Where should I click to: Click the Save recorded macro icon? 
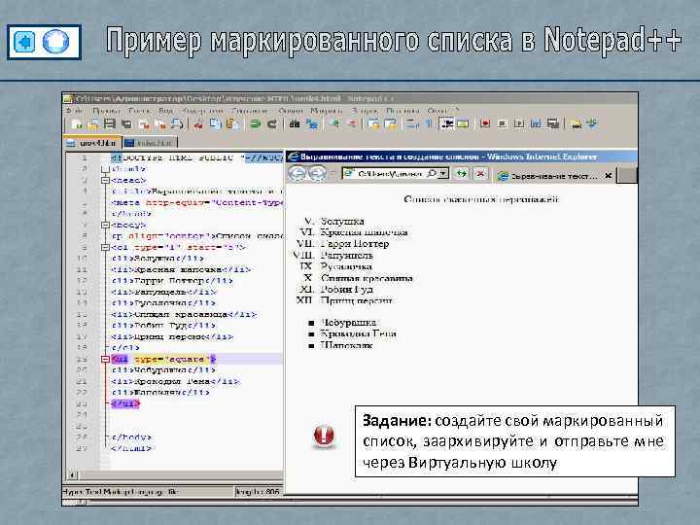click(x=553, y=123)
